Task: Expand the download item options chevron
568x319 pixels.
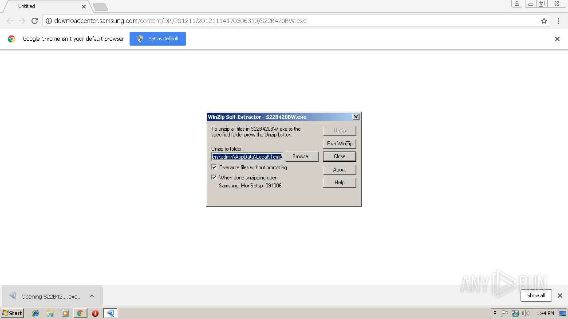Action: point(92,296)
